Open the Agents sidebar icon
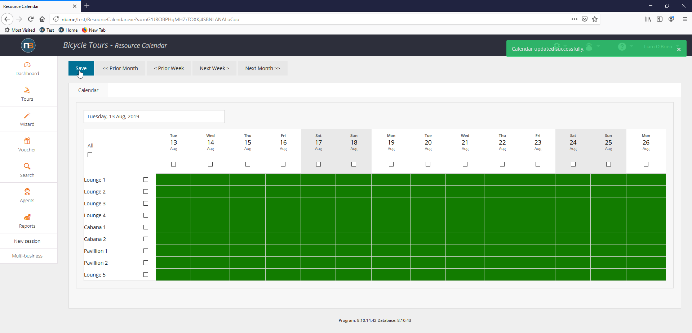This screenshot has height=333, width=692. tap(27, 192)
